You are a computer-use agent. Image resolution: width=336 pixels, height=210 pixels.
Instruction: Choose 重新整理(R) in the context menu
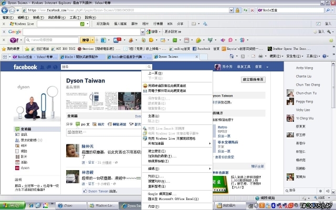tap(177, 186)
